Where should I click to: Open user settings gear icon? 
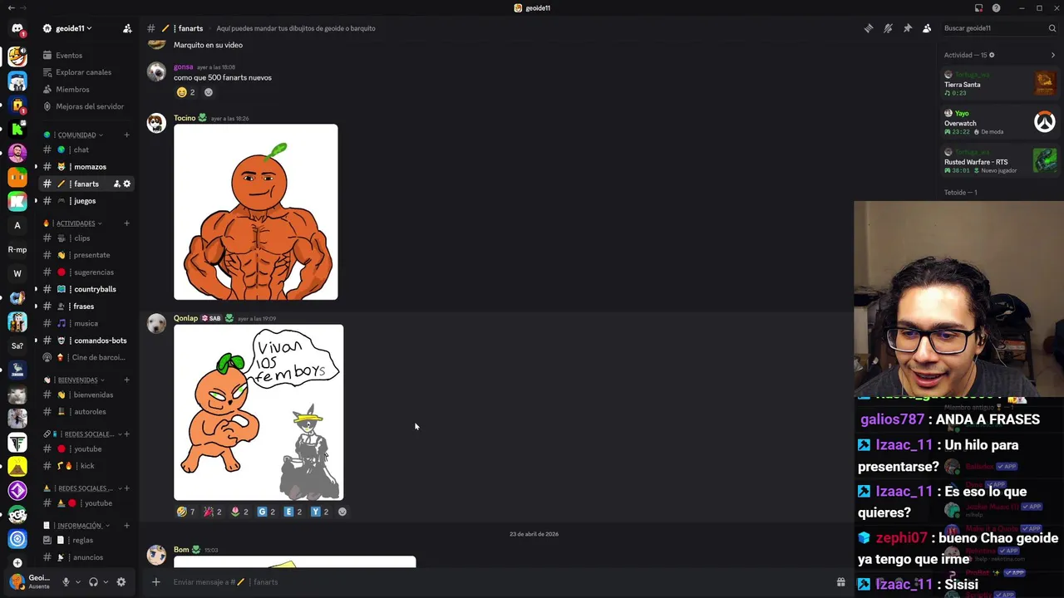click(121, 582)
